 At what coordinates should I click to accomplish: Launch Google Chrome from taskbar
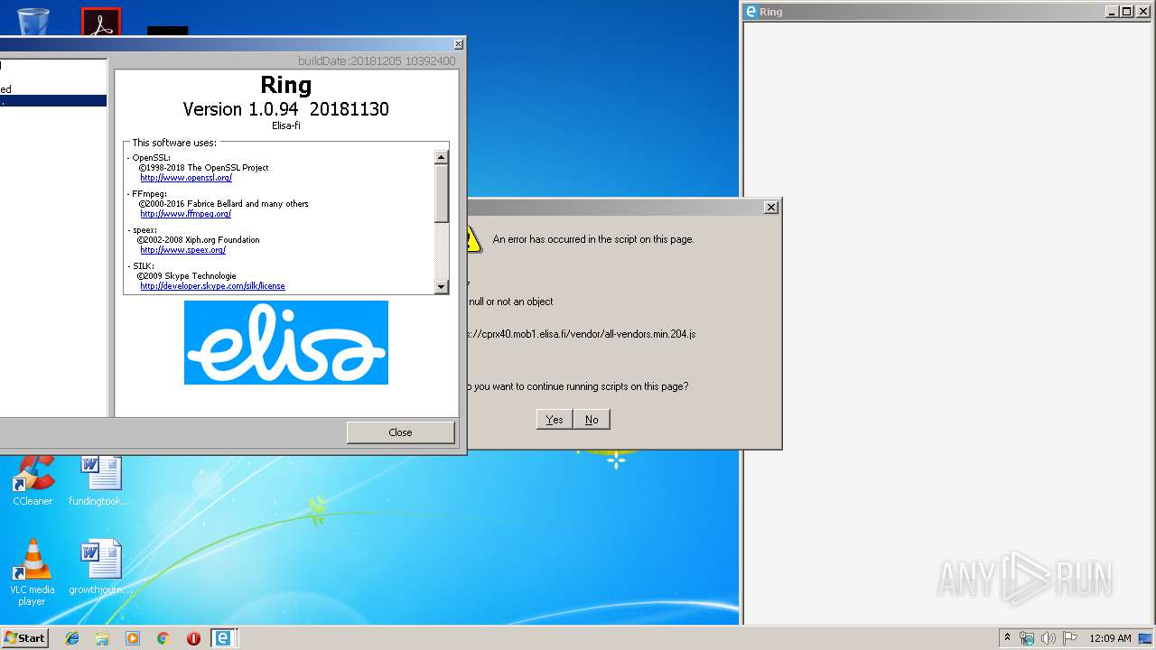[163, 638]
